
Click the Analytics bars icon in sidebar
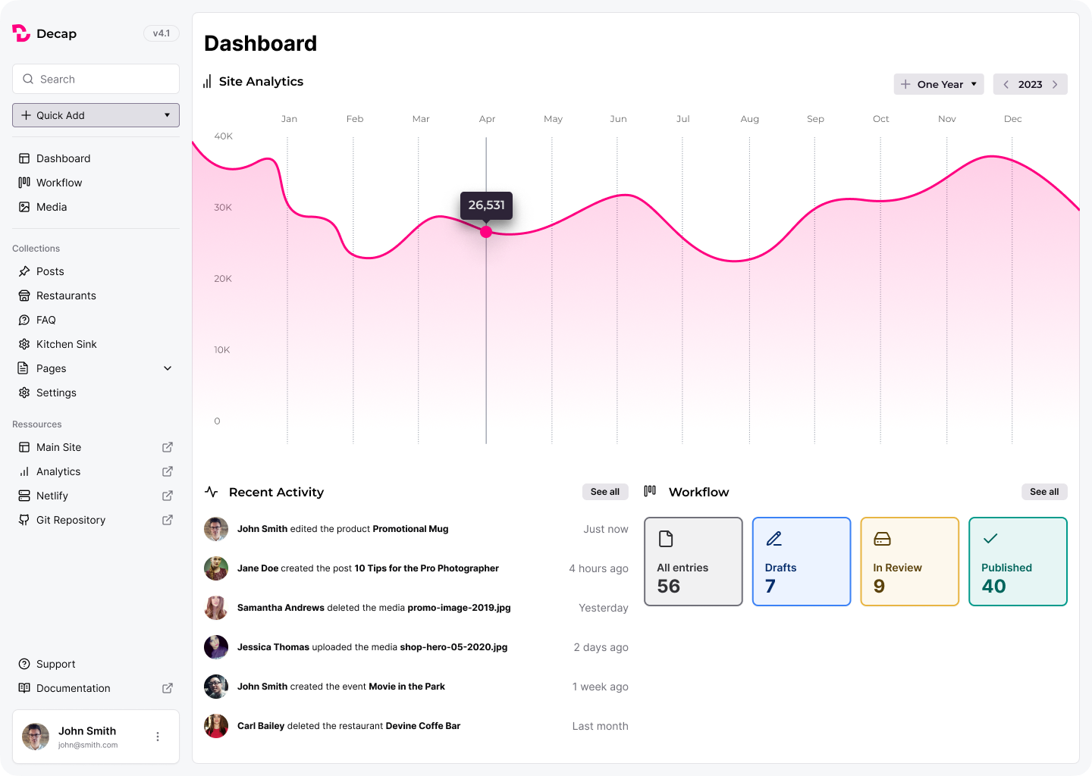24,471
